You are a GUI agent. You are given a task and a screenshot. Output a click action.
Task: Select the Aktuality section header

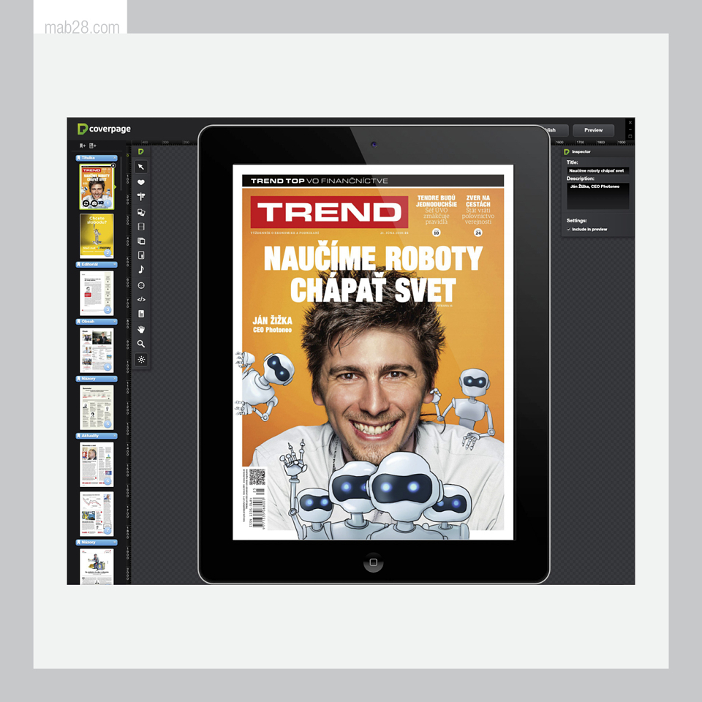click(x=97, y=436)
